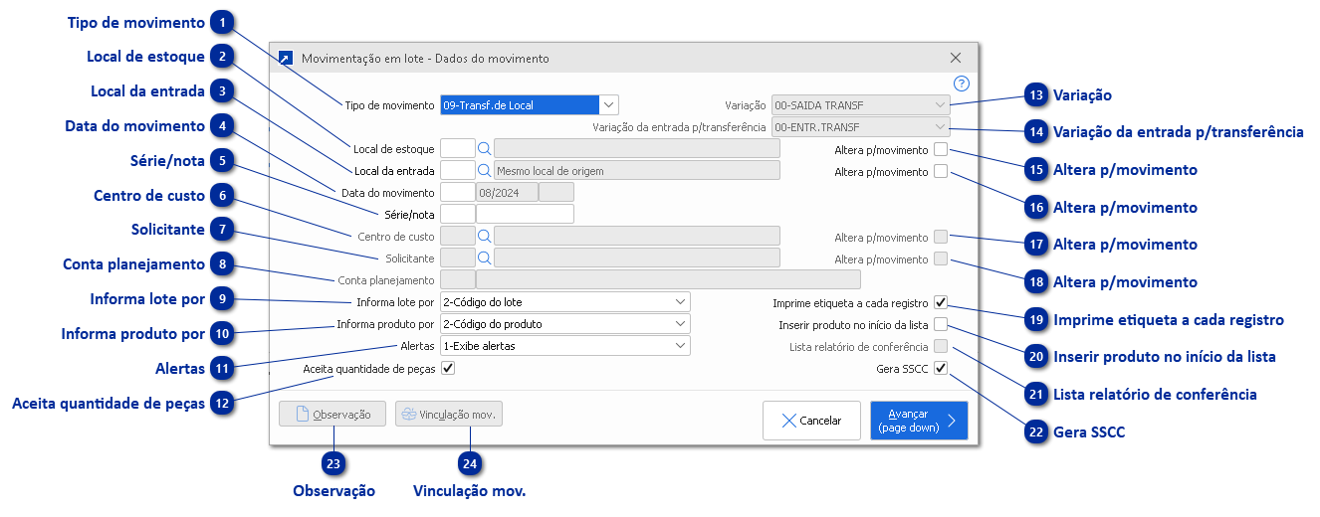This screenshot has width=1320, height=517.
Task: Toggle Aceita quantidade de peças checkbox
Action: coord(448,369)
